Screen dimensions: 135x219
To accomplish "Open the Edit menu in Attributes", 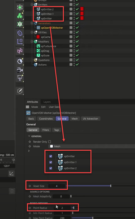I will [43, 107].
